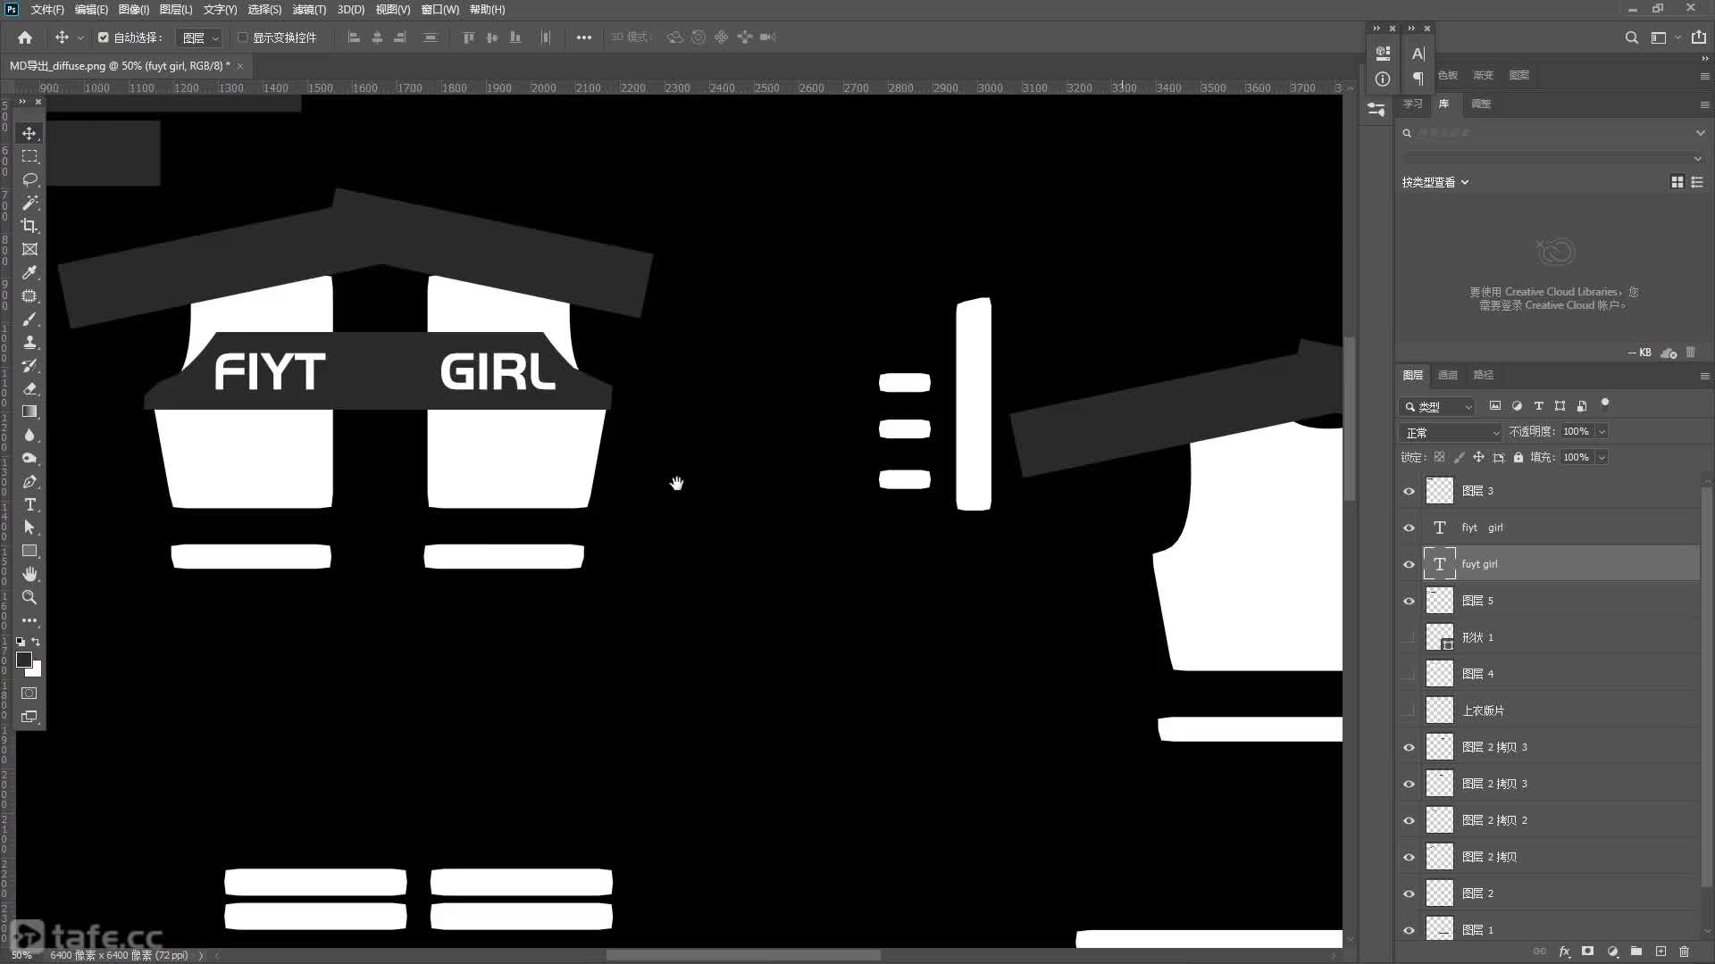Screen dimensions: 1715x964
Task: Expand the library search dropdown arrow
Action: pyautogui.click(x=1700, y=133)
